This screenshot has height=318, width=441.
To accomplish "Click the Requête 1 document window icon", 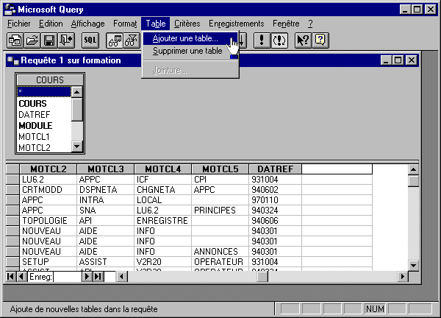I will (x=13, y=60).
